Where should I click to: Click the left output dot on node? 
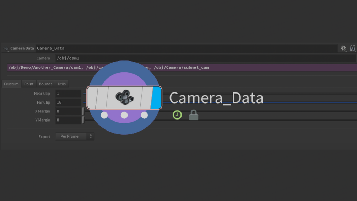[x=104, y=115]
